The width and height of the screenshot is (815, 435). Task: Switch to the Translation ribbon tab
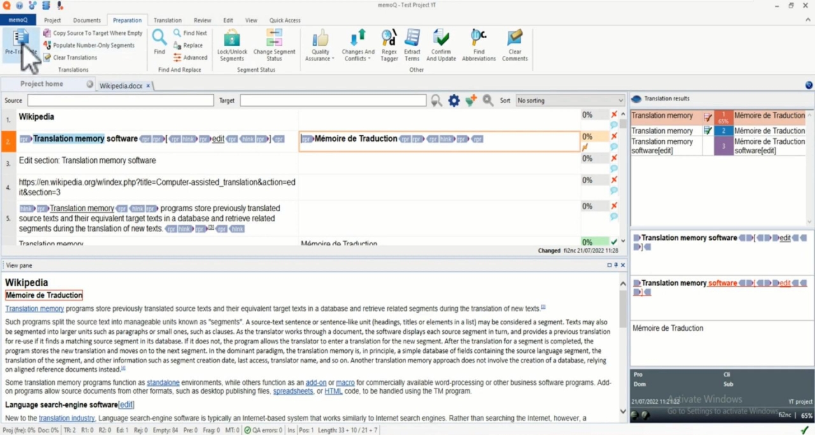(167, 20)
